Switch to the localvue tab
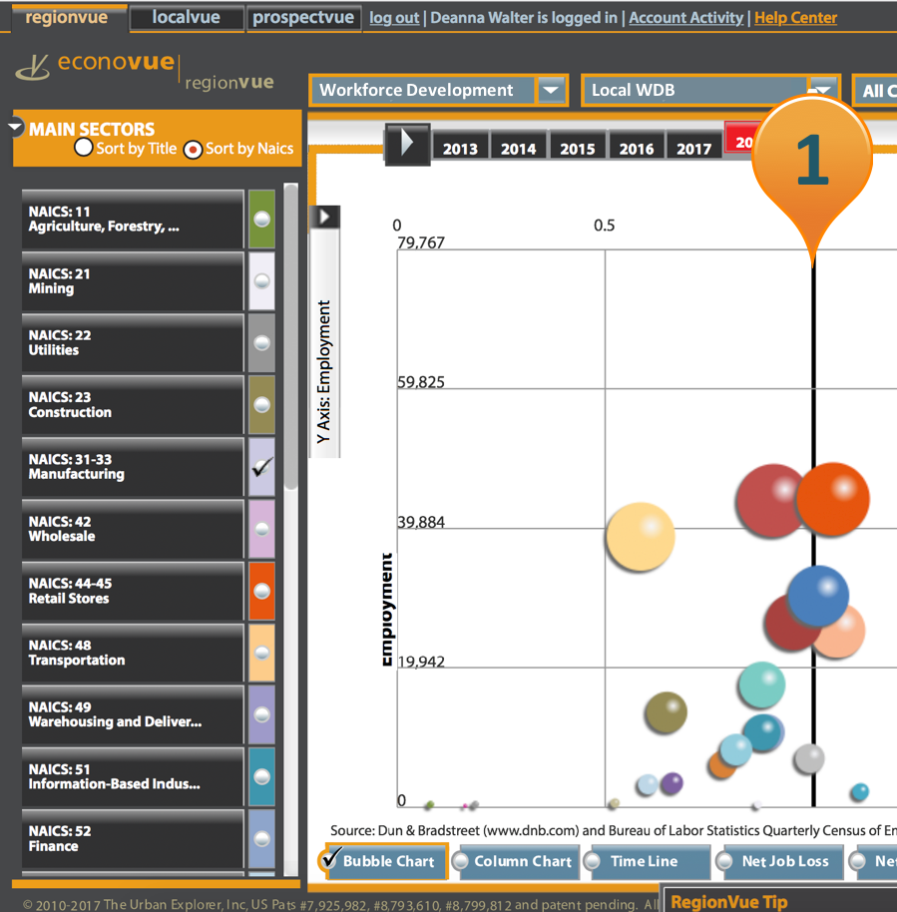The height and width of the screenshot is (912, 897). (x=186, y=16)
